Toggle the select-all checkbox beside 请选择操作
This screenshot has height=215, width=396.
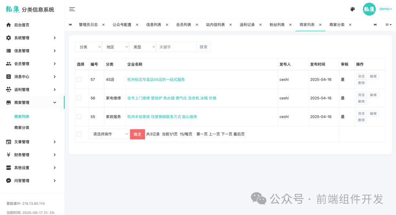79,134
